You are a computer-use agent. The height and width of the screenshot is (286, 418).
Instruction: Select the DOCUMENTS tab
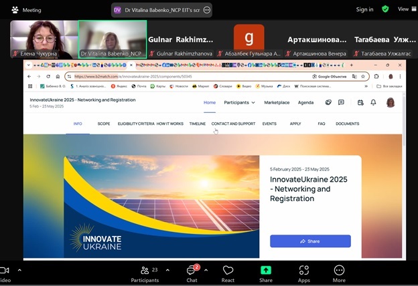[348, 124]
